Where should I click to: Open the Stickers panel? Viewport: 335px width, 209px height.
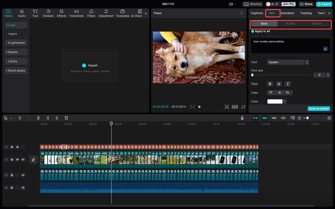click(x=48, y=13)
